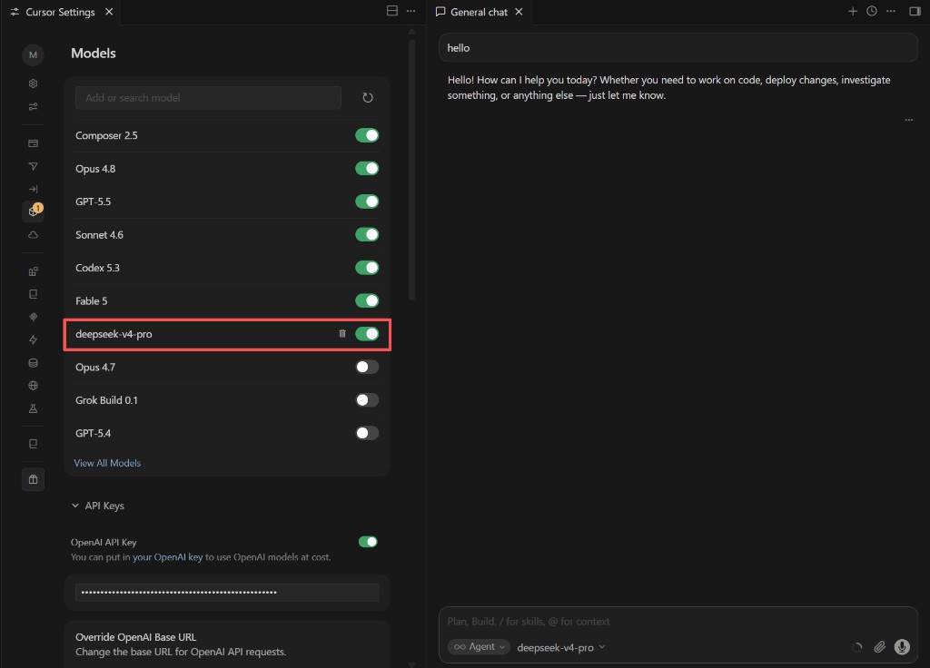Click the 'hello' user message bubble
930x668 pixels.
coord(678,47)
